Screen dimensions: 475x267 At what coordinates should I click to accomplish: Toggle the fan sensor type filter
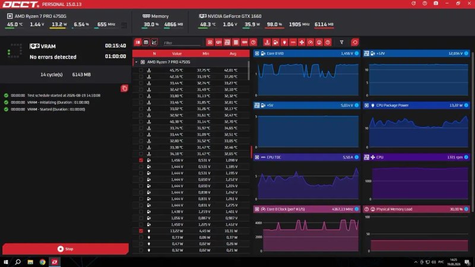pyautogui.click(x=302, y=42)
